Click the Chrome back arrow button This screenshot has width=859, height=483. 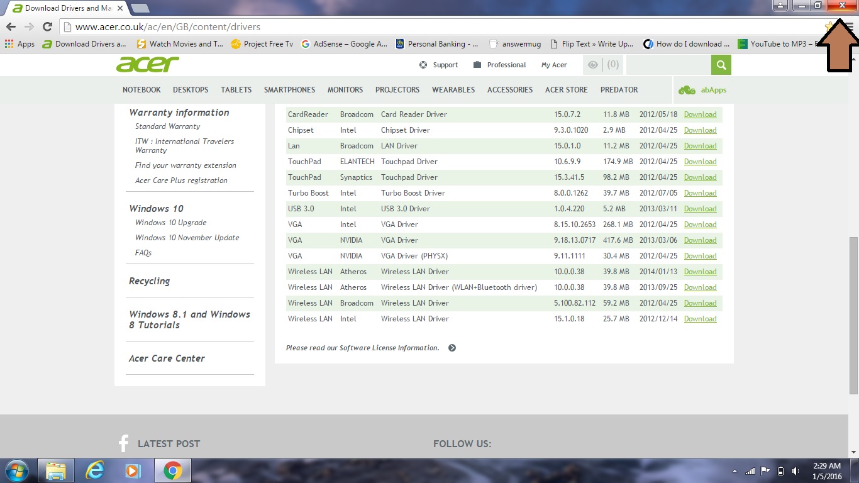[x=11, y=27]
